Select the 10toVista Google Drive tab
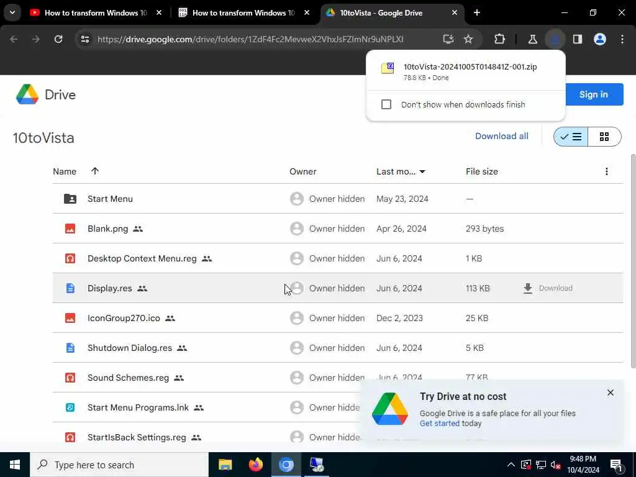Viewport: 636px width, 477px height. [x=381, y=12]
